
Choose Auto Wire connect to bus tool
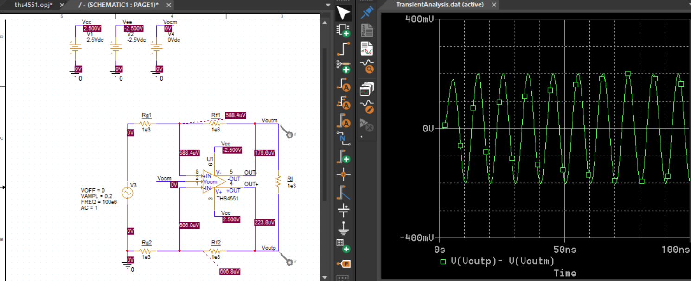pos(343,121)
